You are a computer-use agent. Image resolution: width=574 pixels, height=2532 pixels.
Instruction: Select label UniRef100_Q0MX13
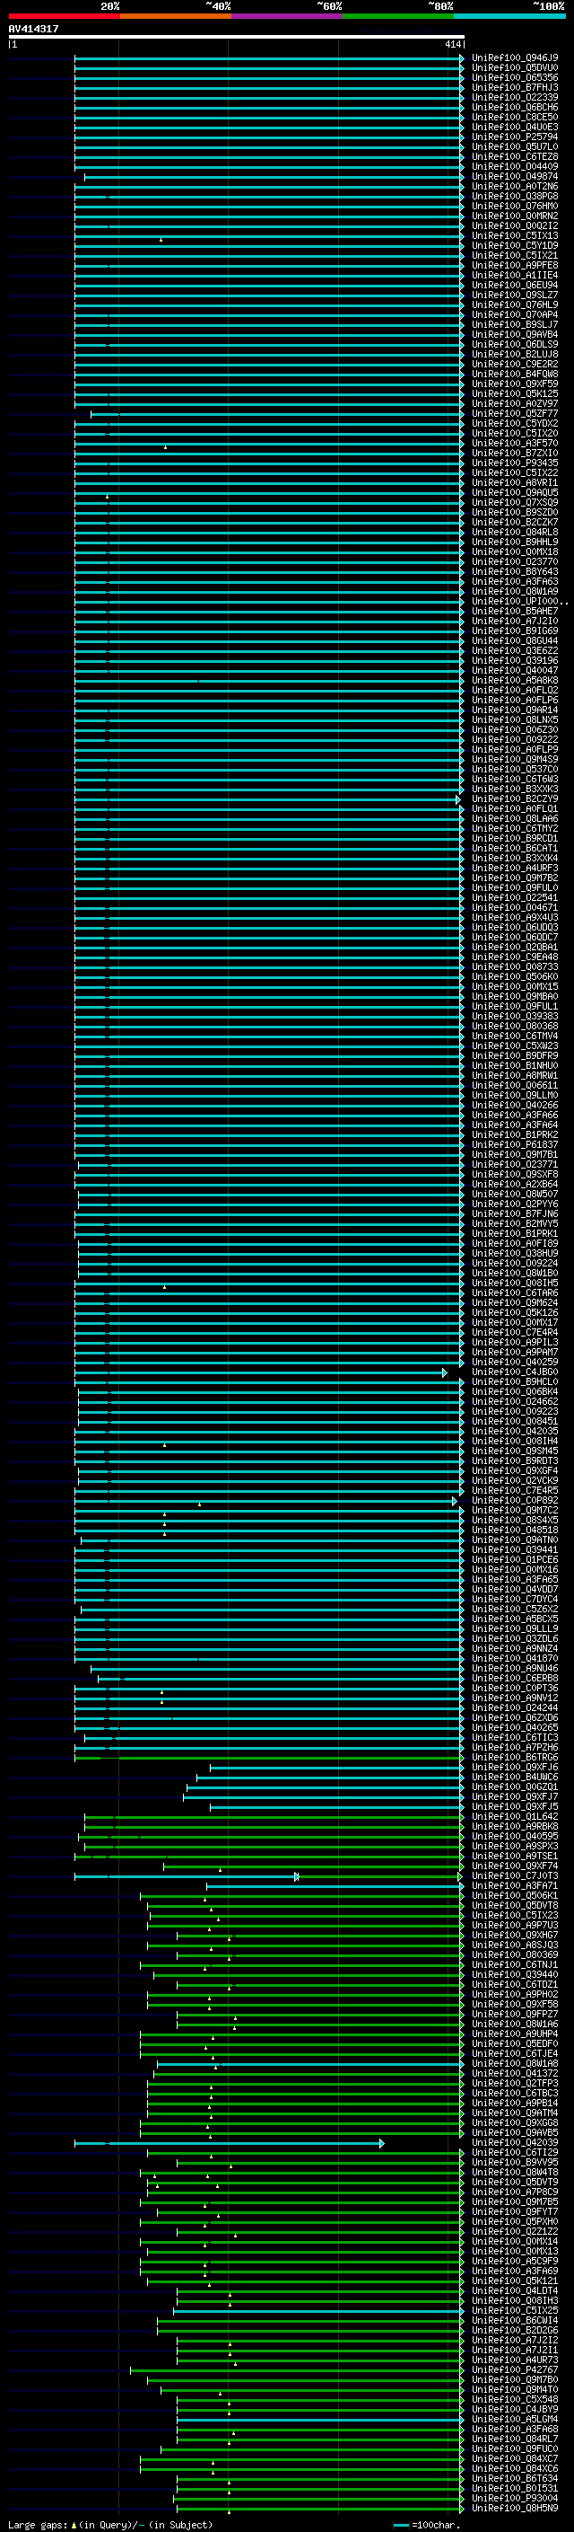514,2251
